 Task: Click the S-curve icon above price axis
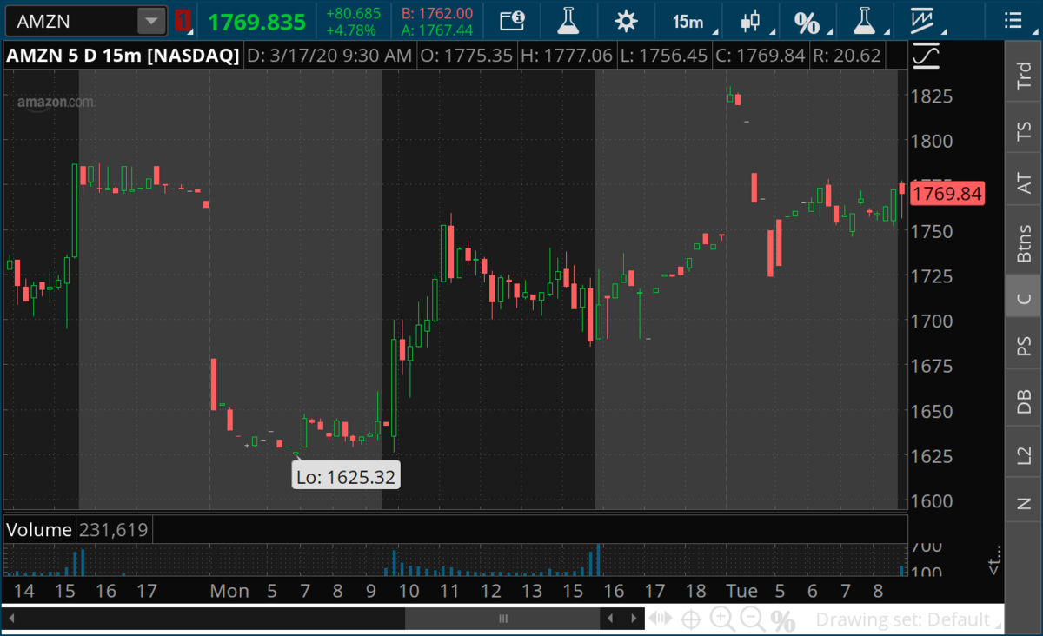(927, 56)
